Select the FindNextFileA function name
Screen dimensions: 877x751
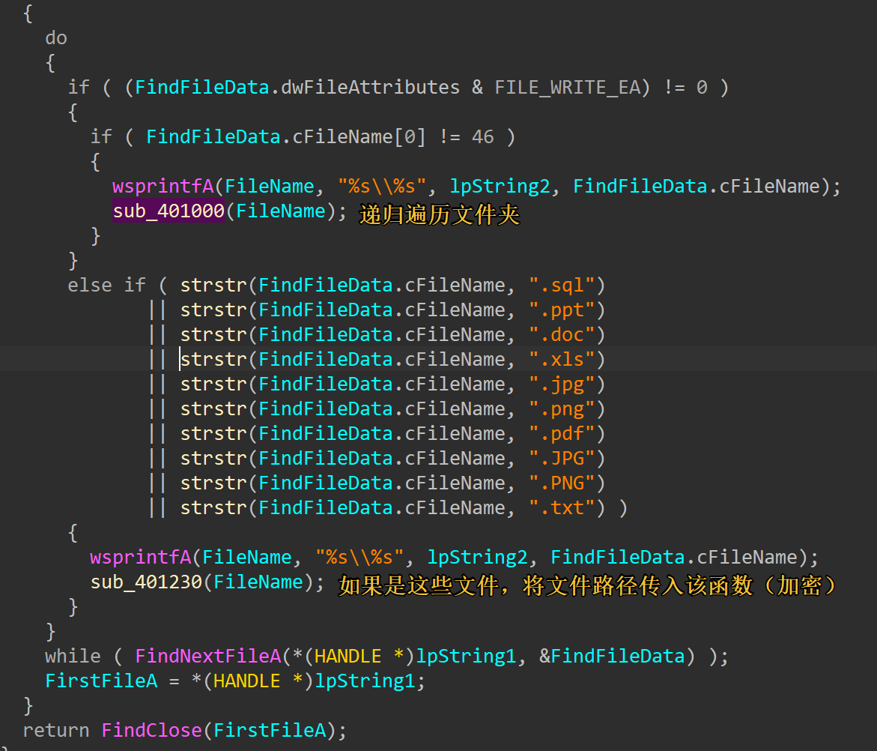coord(207,657)
